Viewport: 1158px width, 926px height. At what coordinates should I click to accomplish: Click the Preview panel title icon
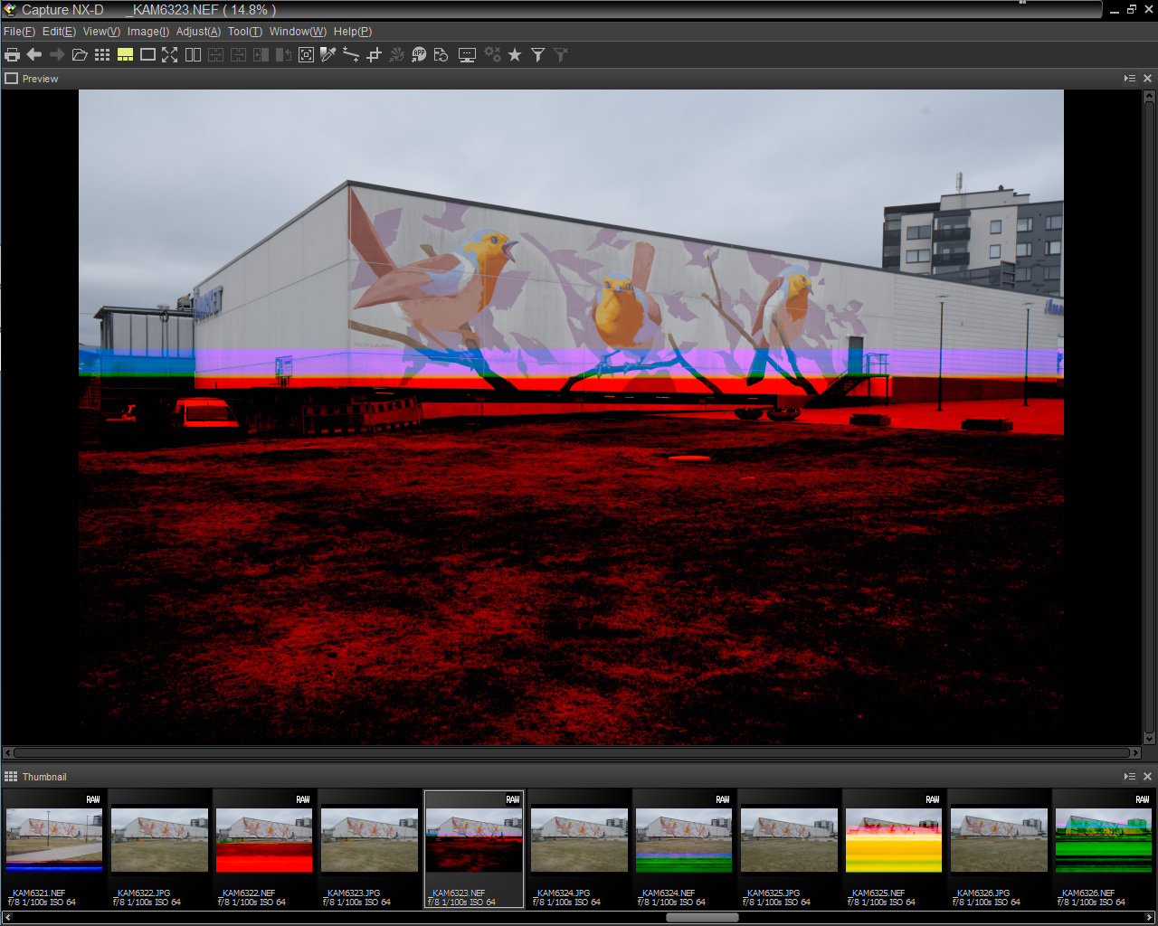pyautogui.click(x=11, y=79)
